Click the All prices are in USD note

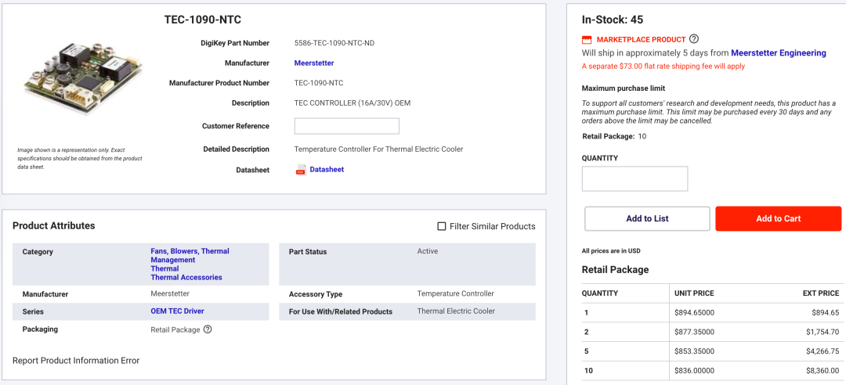[611, 250]
